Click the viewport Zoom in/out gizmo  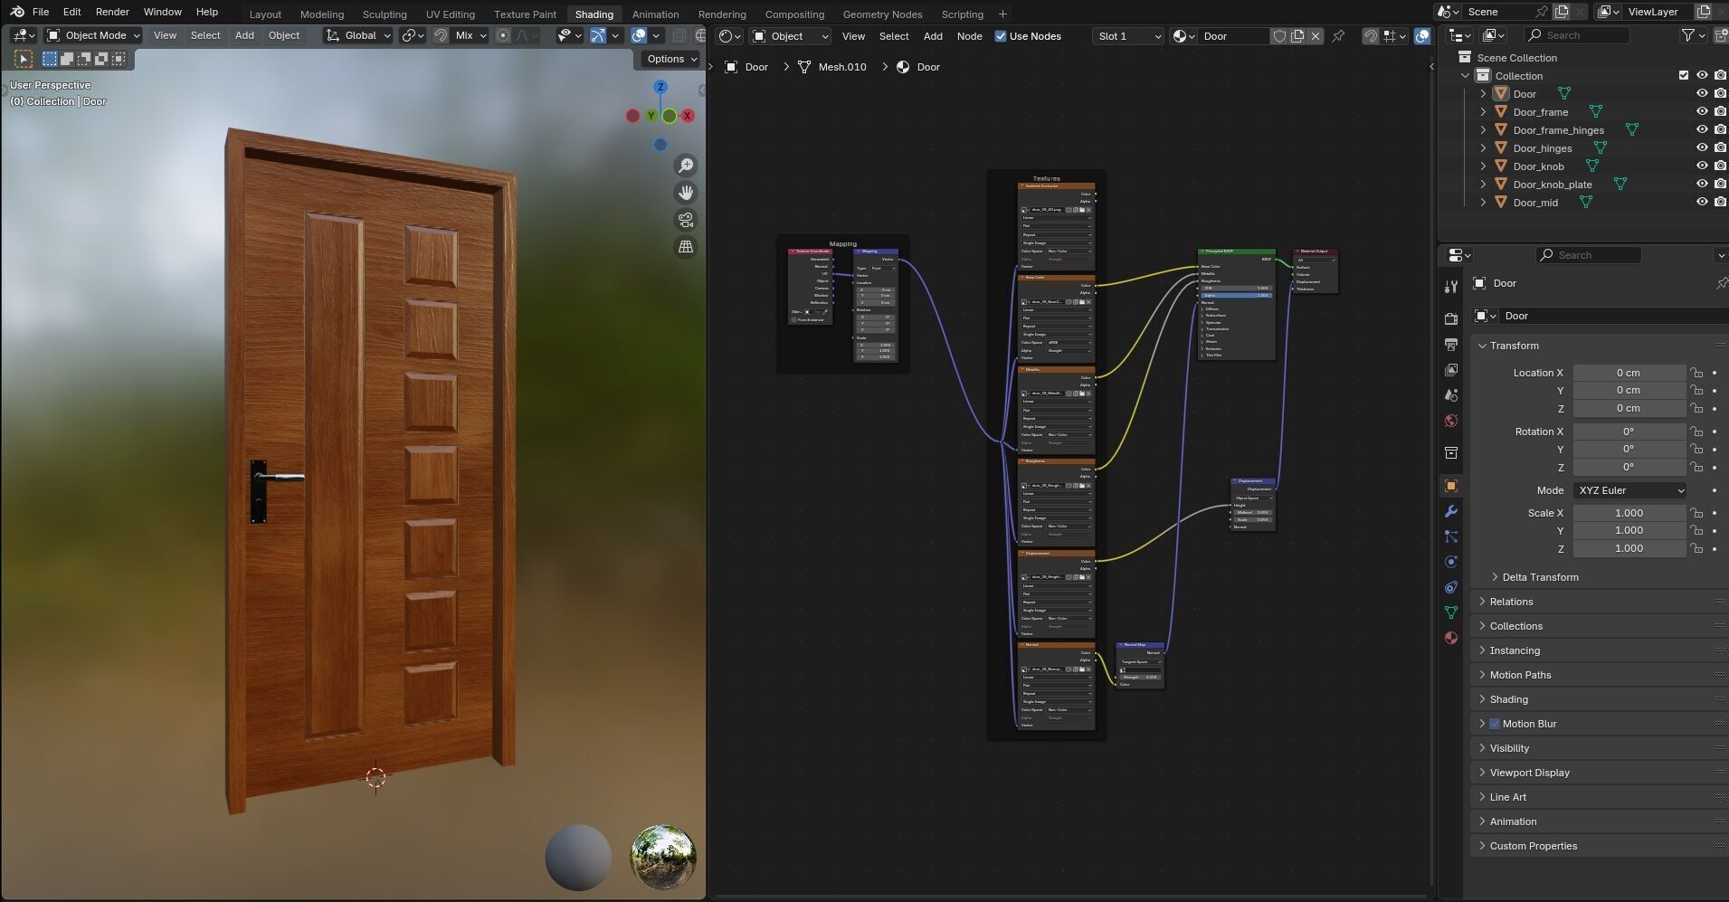tap(686, 166)
